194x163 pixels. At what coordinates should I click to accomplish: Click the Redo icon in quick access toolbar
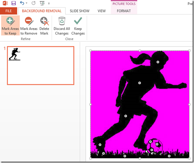pos(34,3)
